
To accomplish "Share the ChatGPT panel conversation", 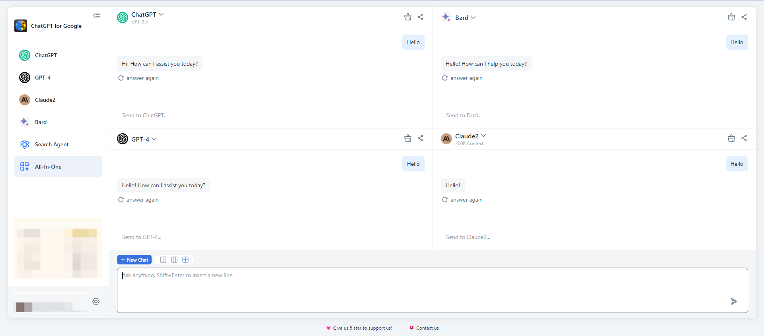I will coord(421,17).
